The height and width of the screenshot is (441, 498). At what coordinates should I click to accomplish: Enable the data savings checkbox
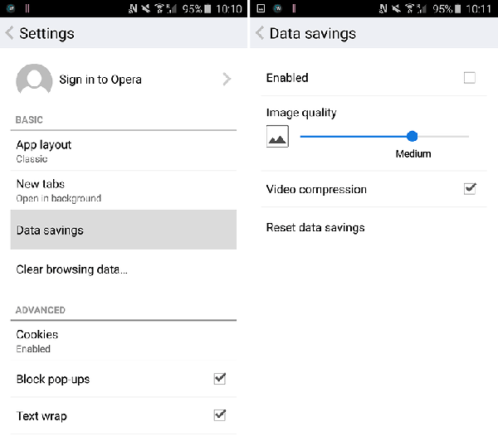[x=470, y=78]
